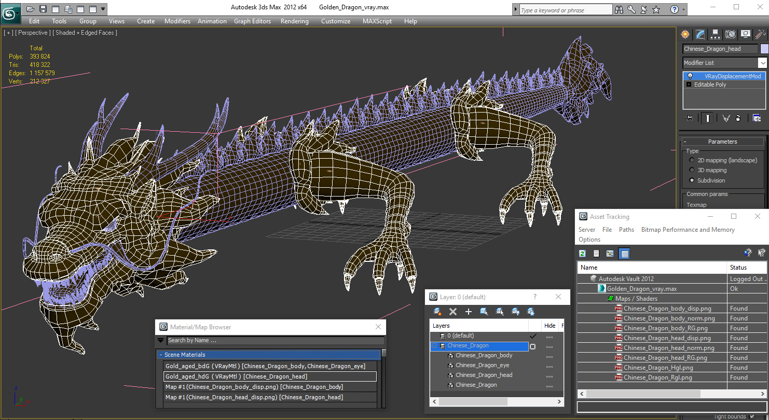This screenshot has height=420, width=769.
Task: Open Bitmap Performance and Memory menu
Action: [x=688, y=230]
